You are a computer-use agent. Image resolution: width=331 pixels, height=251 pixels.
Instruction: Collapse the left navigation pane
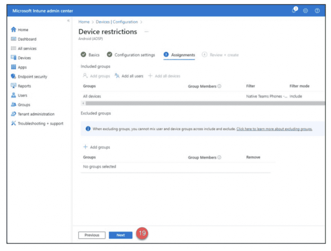coord(68,20)
